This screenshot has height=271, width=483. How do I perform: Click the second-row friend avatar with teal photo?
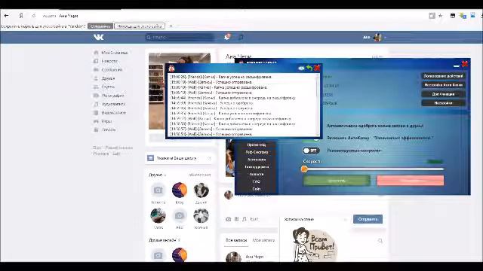158,215
